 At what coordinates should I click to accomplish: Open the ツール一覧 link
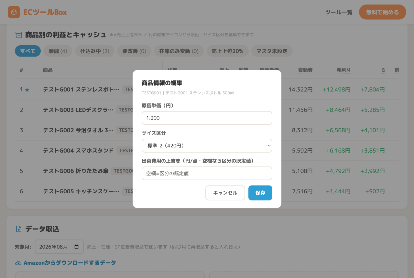point(339,12)
